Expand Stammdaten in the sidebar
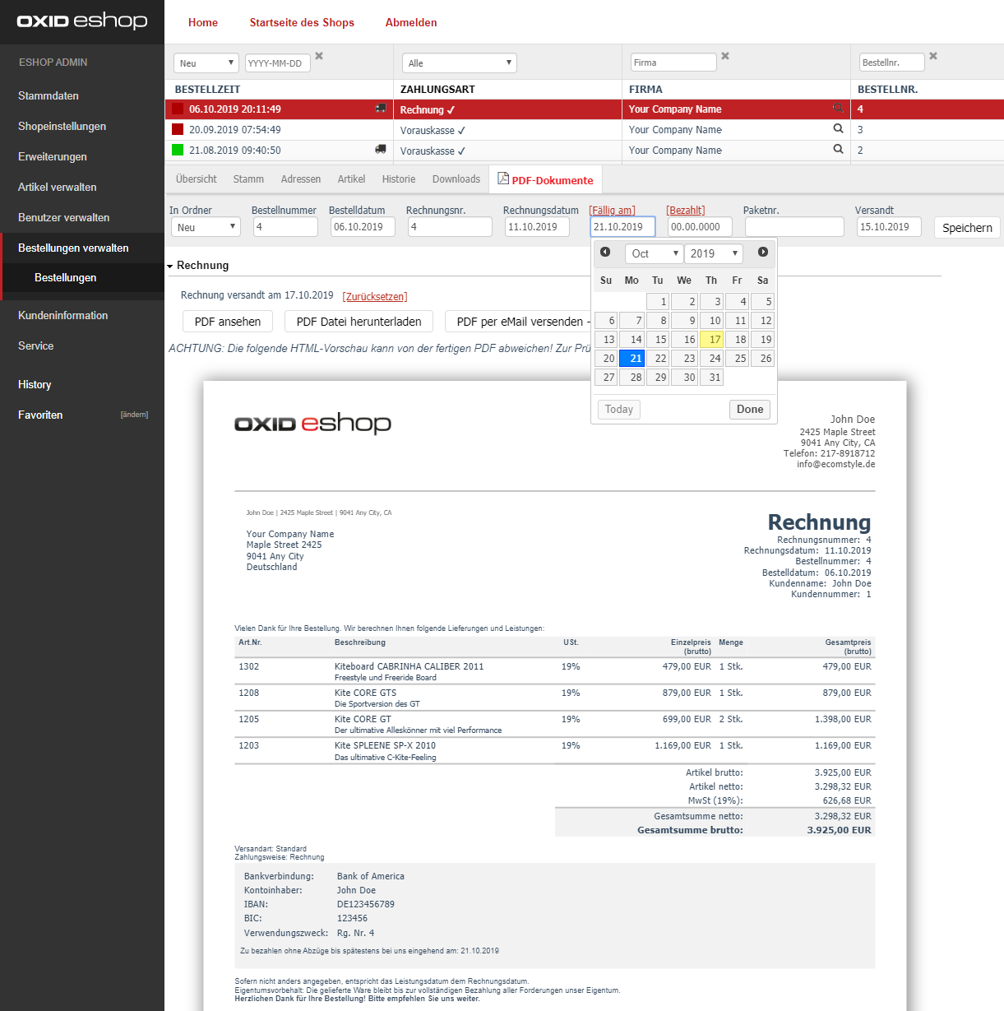Screen dimensions: 1004x1011 (x=49, y=95)
